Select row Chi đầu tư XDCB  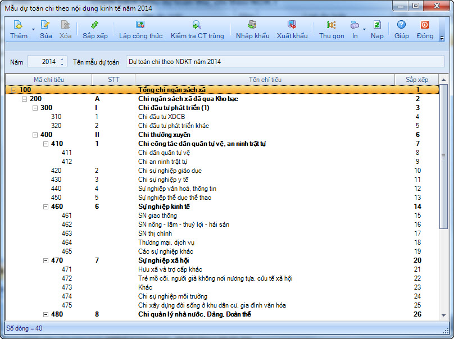tap(222, 117)
